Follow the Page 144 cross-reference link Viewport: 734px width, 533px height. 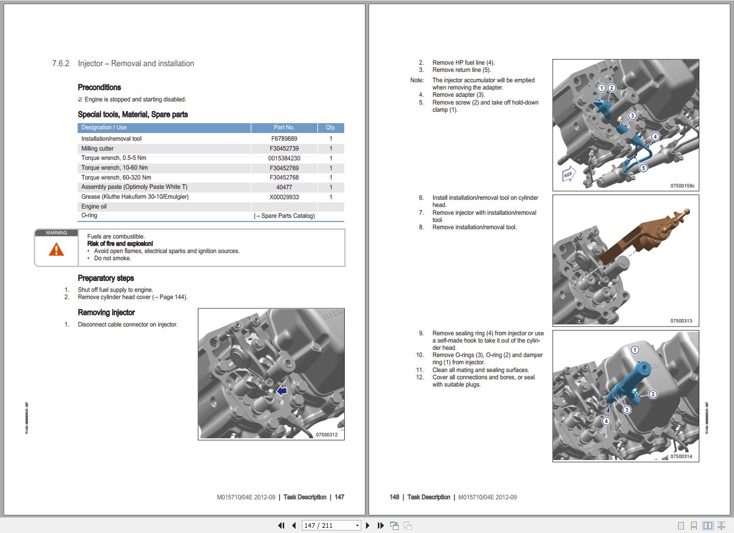(x=171, y=297)
